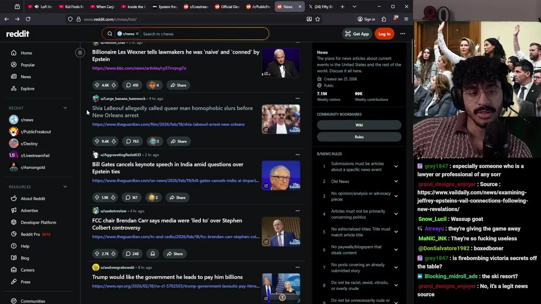The width and height of the screenshot is (541, 304).
Task: Share the Bill Gates post
Action: click(x=177, y=198)
